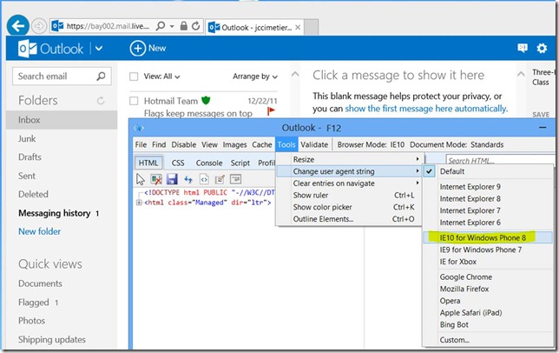Open the Validate menu in F12 tools
Image resolution: width=559 pixels, height=353 pixels.
click(314, 144)
